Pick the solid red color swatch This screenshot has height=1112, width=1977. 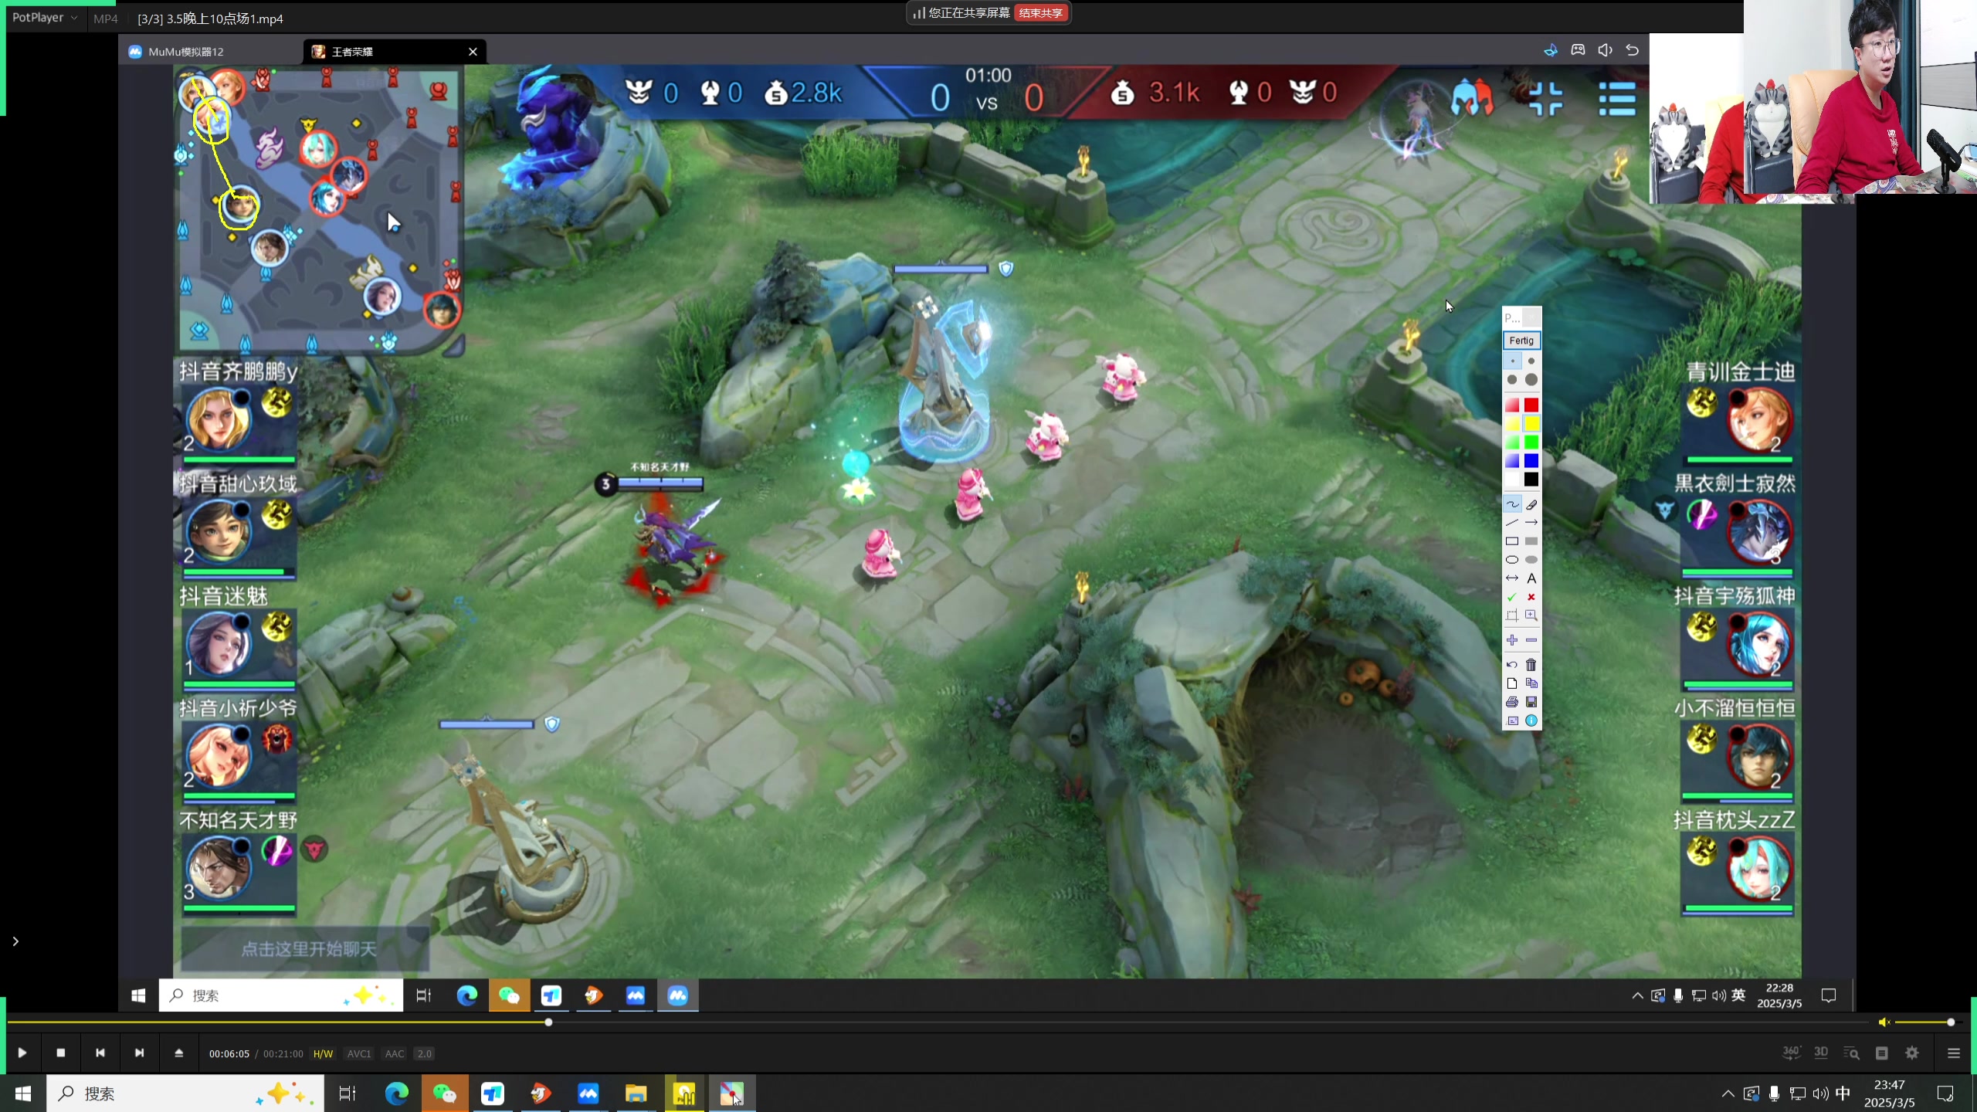(1531, 405)
